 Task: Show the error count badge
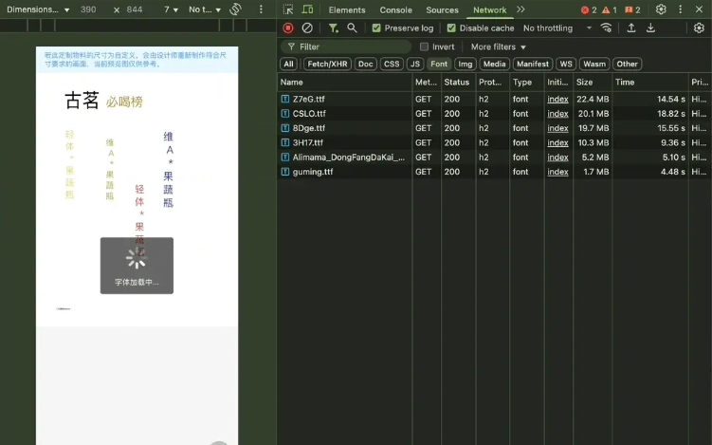click(x=589, y=10)
